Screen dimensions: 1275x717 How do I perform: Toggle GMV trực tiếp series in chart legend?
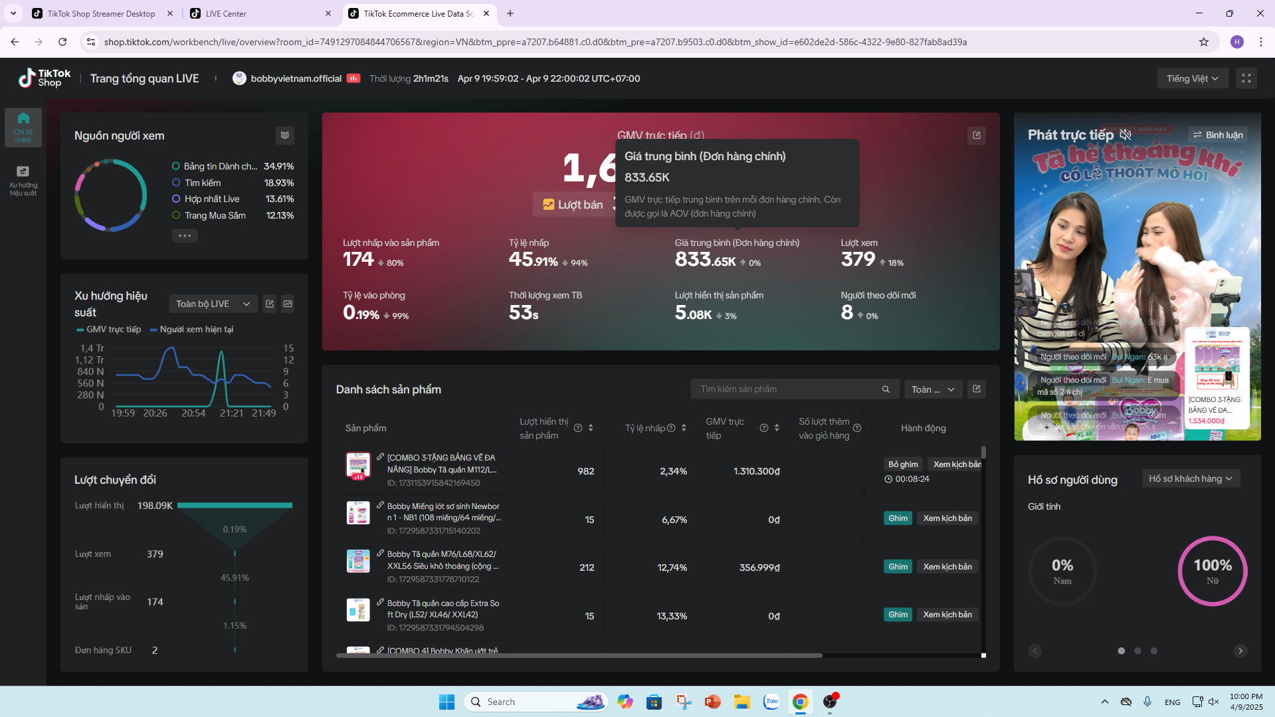tap(109, 330)
